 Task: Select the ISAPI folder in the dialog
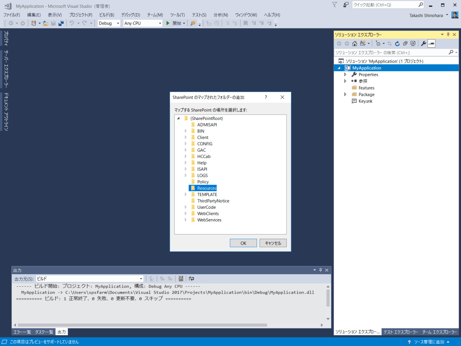pyautogui.click(x=202, y=169)
